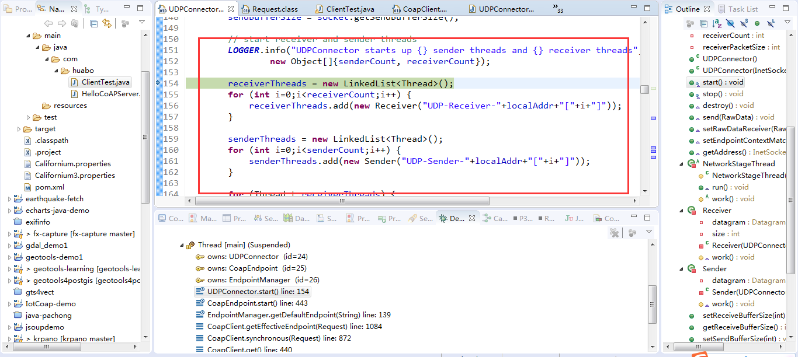The height and width of the screenshot is (357, 798).
Task: Toggle Hide Local Types in Outline toolbar
Action: point(770,23)
